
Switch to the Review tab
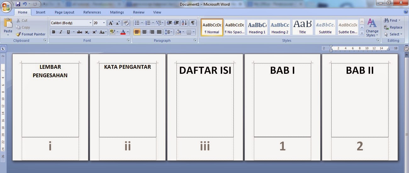click(x=139, y=12)
